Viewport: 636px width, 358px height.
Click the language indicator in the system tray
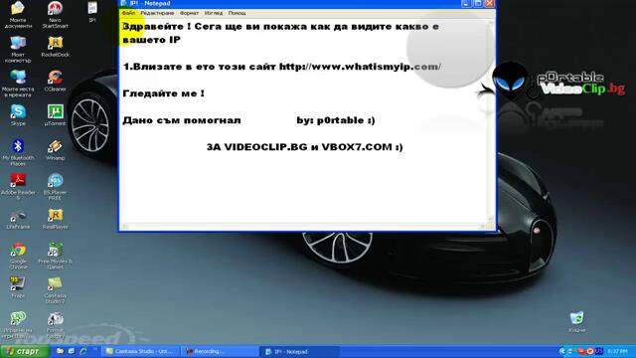point(599,351)
